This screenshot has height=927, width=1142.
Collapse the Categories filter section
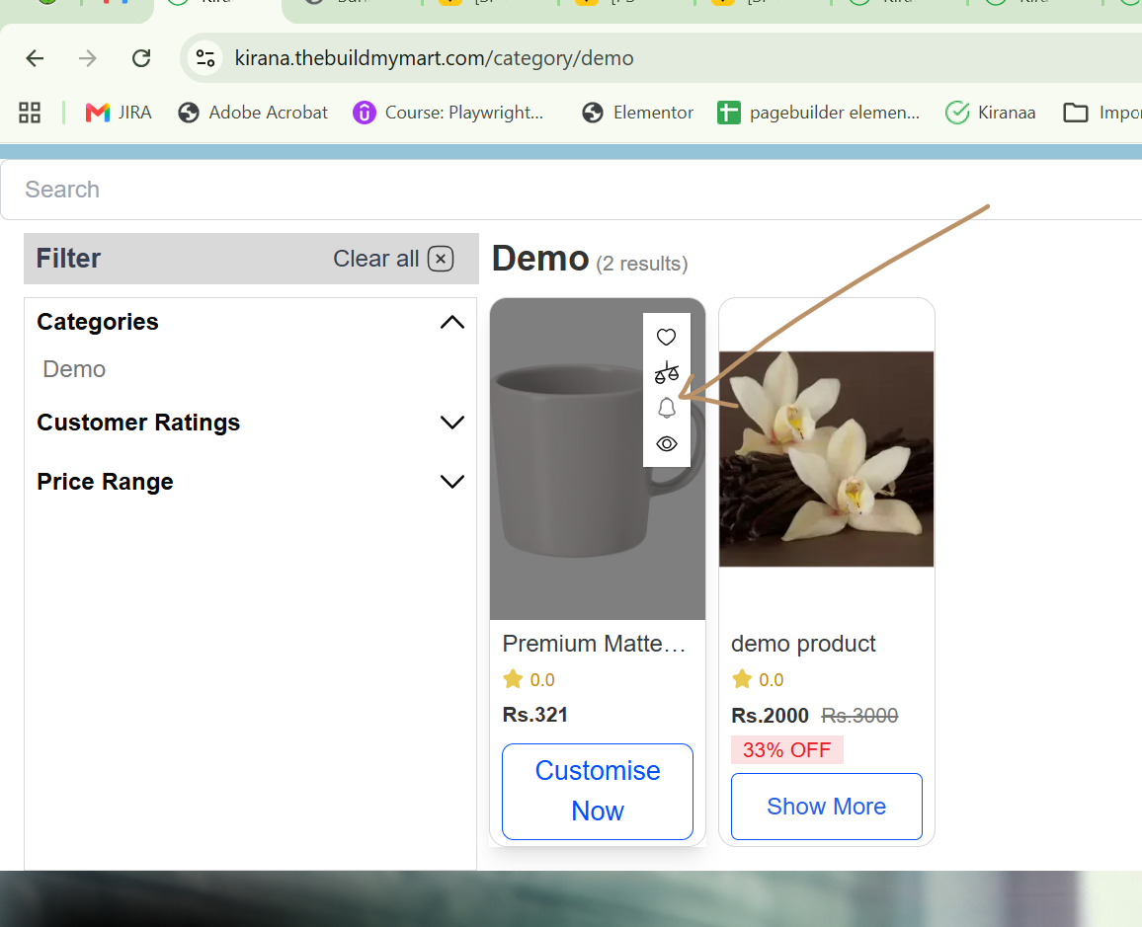[x=452, y=322]
